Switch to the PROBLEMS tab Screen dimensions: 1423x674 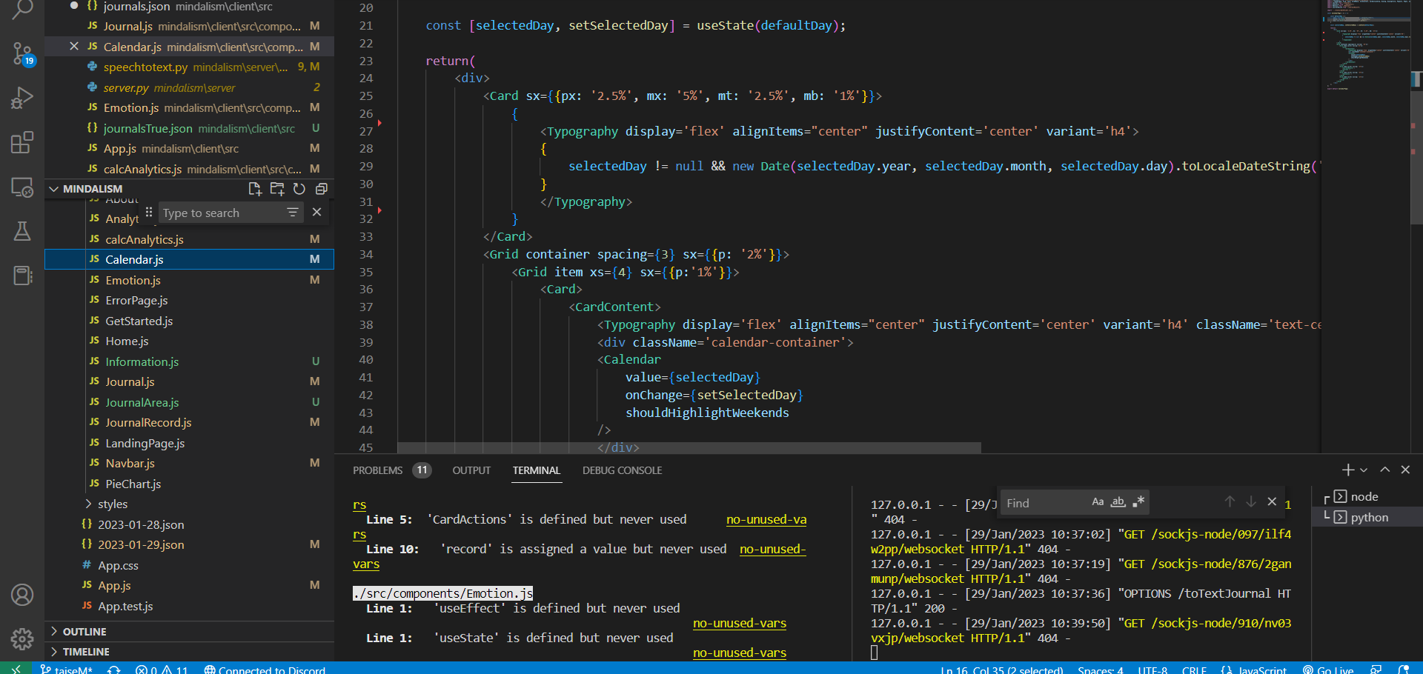[x=377, y=470]
